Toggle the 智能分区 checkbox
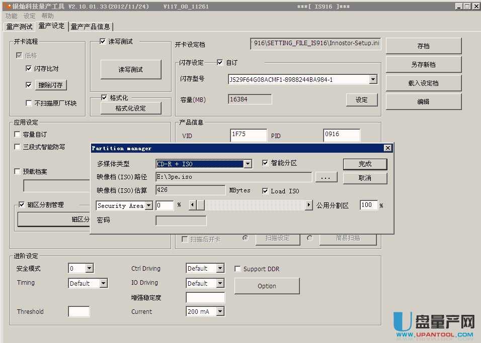Viewport: 481px width, 343px height. click(x=266, y=163)
